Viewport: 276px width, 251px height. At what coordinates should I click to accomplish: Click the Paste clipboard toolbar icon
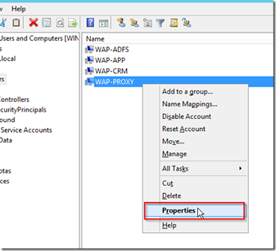coord(16,22)
